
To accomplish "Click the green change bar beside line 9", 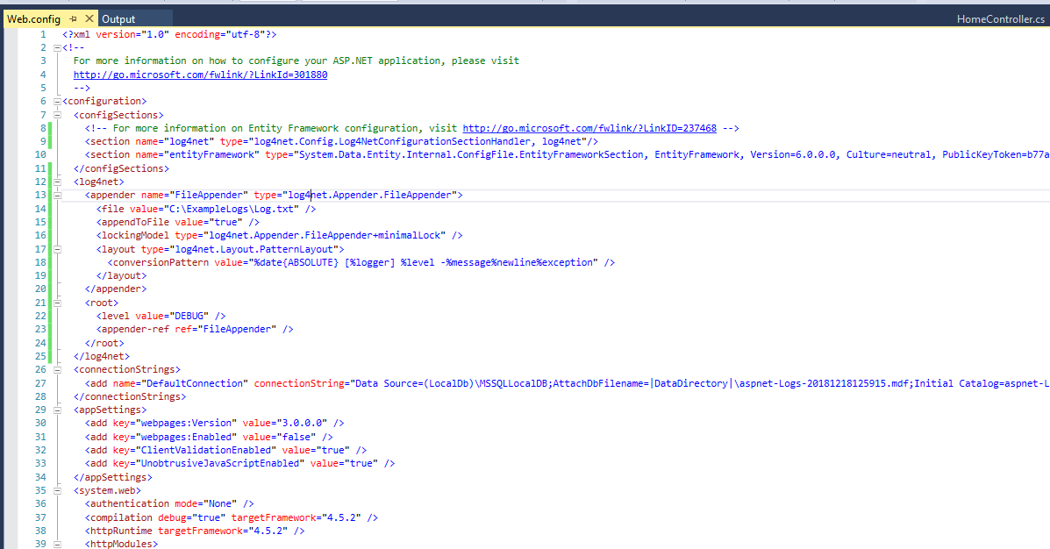I will tap(51, 141).
